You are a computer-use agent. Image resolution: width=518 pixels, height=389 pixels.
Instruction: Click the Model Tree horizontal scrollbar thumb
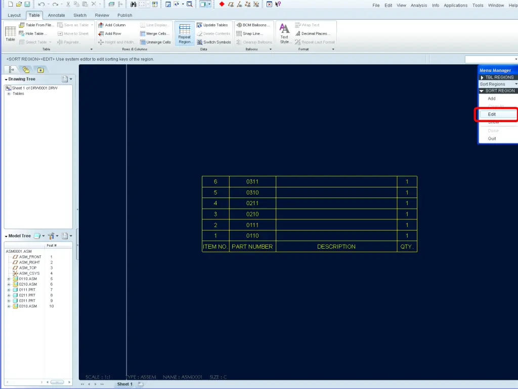[x=57, y=382]
